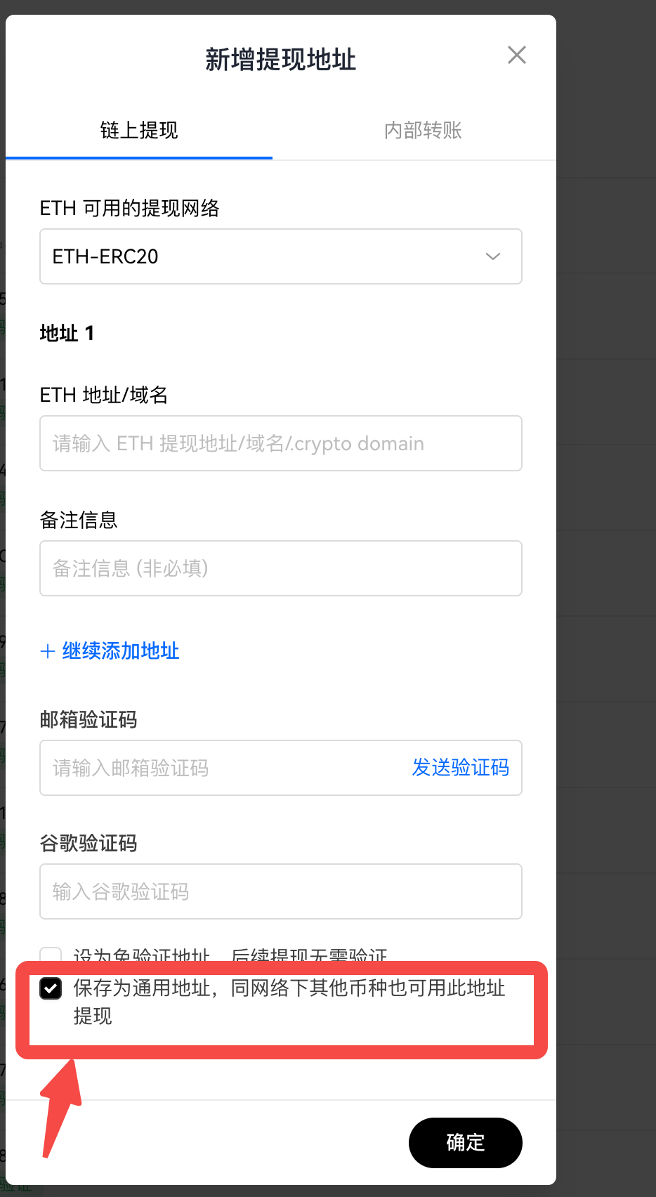
Task: Click 发送验证码 to send email code
Action: (461, 768)
